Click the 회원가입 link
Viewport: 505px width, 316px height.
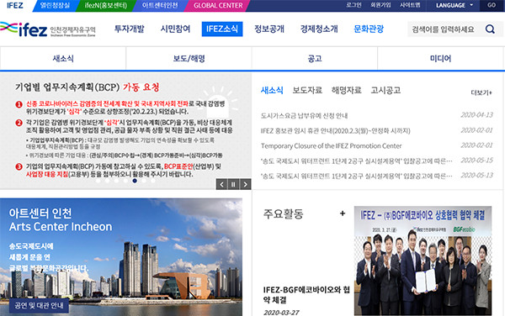pos(380,5)
